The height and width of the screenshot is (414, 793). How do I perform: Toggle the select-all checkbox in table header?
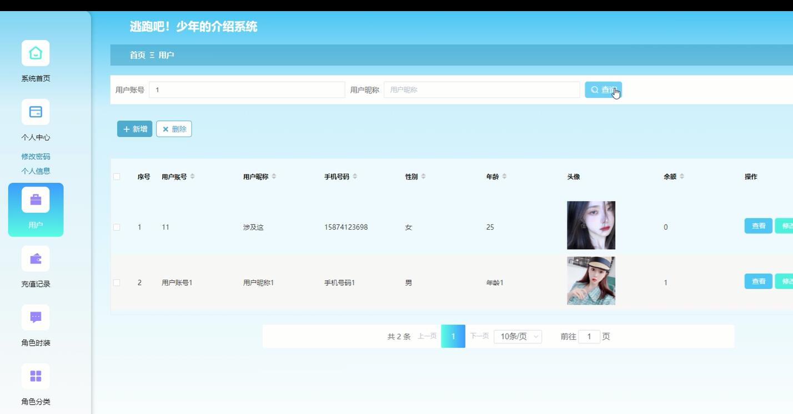point(117,176)
